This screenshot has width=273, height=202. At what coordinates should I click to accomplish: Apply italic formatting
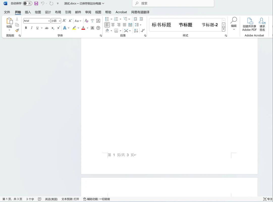(x=32, y=28)
